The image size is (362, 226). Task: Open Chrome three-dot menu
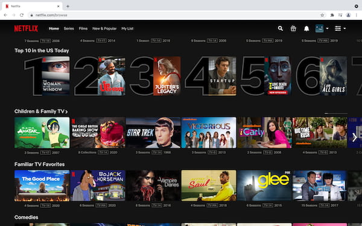[356, 15]
